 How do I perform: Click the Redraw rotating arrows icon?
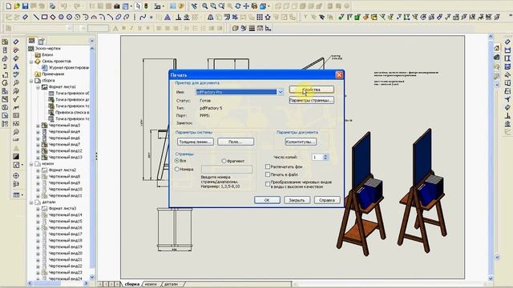[x=238, y=6]
